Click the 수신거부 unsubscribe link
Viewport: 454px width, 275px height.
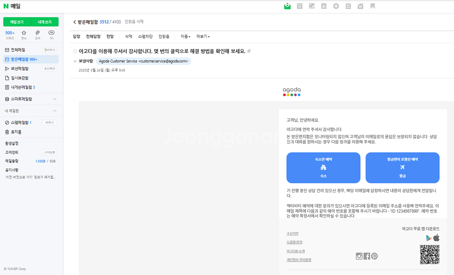click(x=293, y=234)
